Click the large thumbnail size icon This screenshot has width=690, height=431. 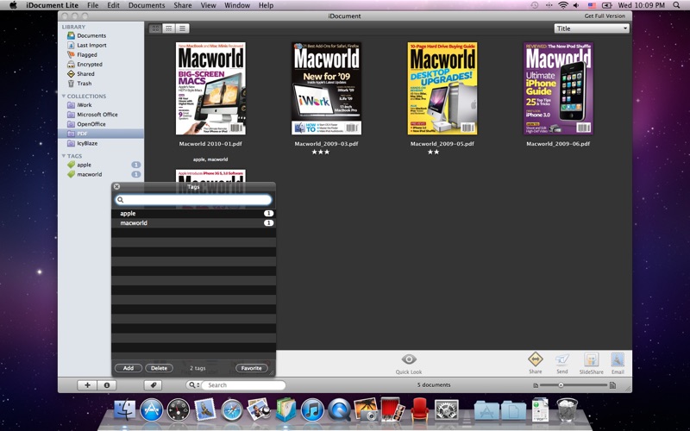click(612, 385)
